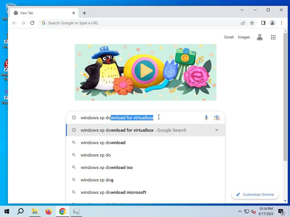290x217 pixels.
Task: Click the browser back arrow
Action: pyautogui.click(x=14, y=23)
